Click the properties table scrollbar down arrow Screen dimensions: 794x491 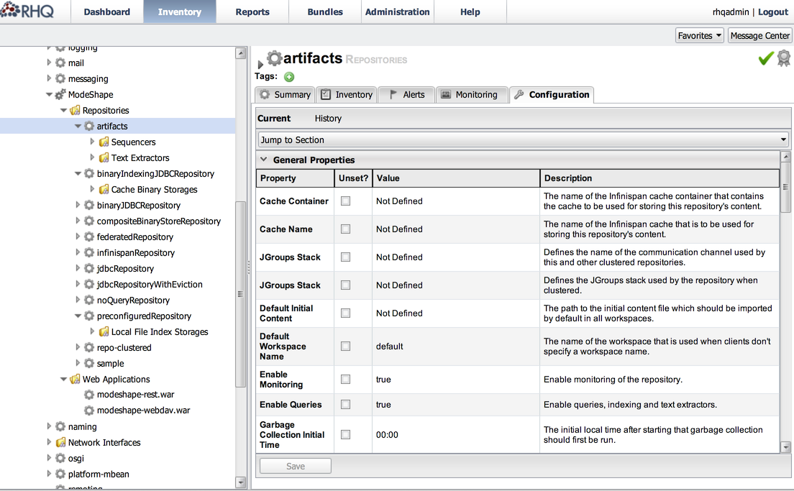coord(785,447)
